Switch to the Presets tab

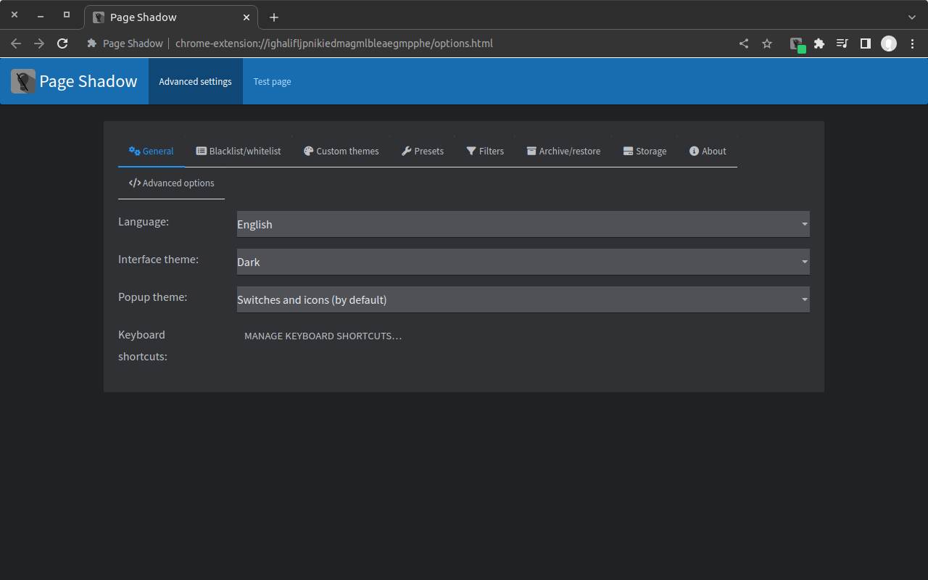coord(423,152)
